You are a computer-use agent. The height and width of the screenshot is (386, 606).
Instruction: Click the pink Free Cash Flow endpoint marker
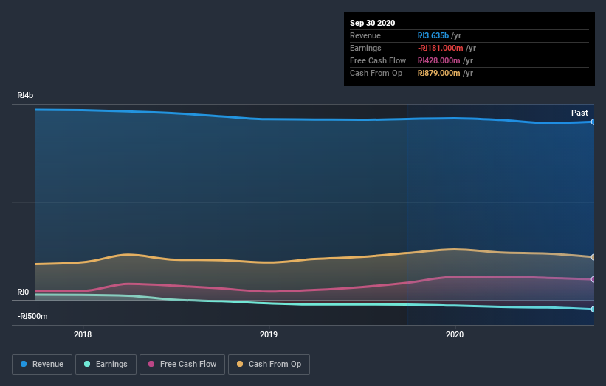(x=593, y=279)
